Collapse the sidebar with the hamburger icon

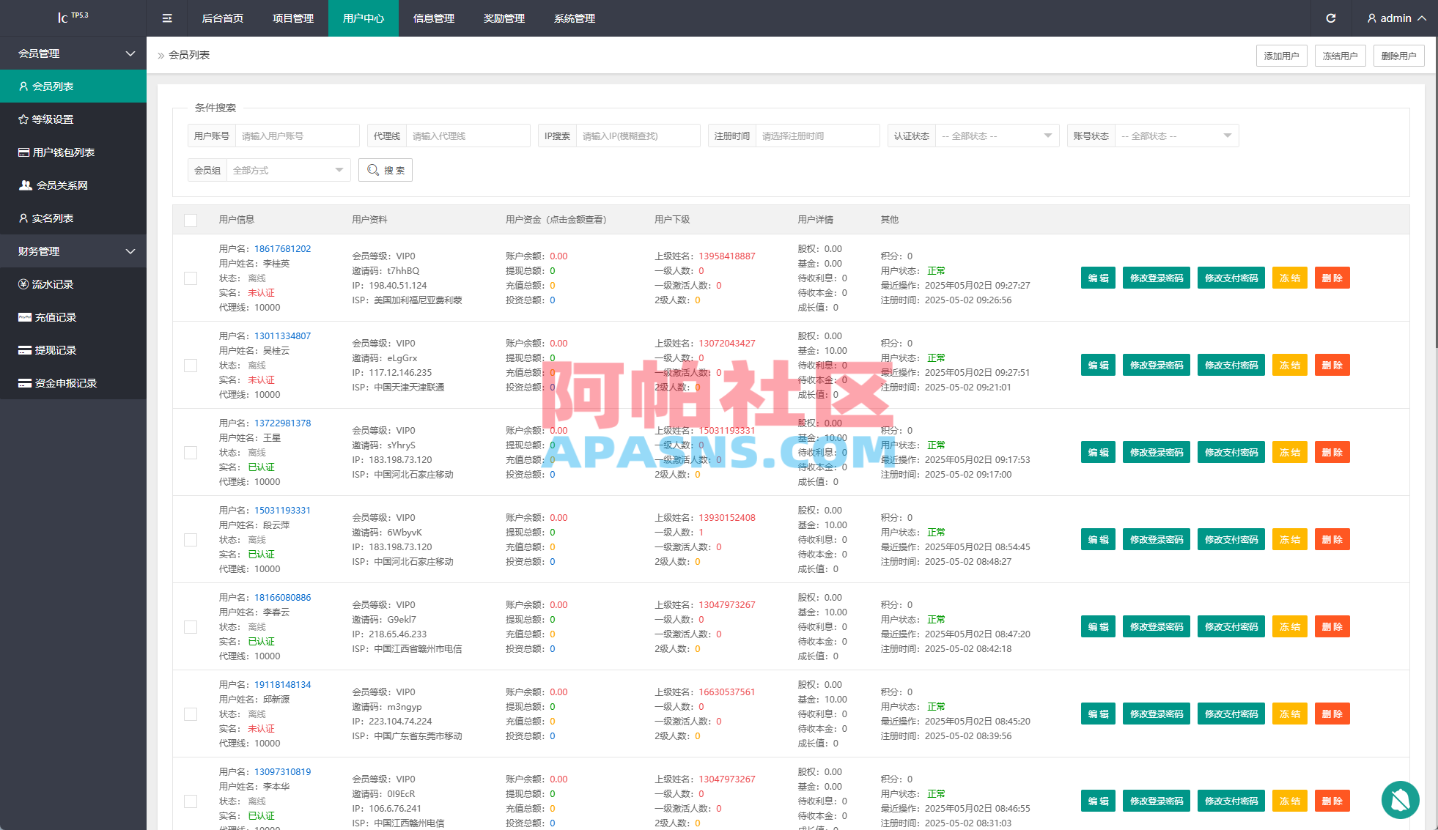pyautogui.click(x=166, y=18)
